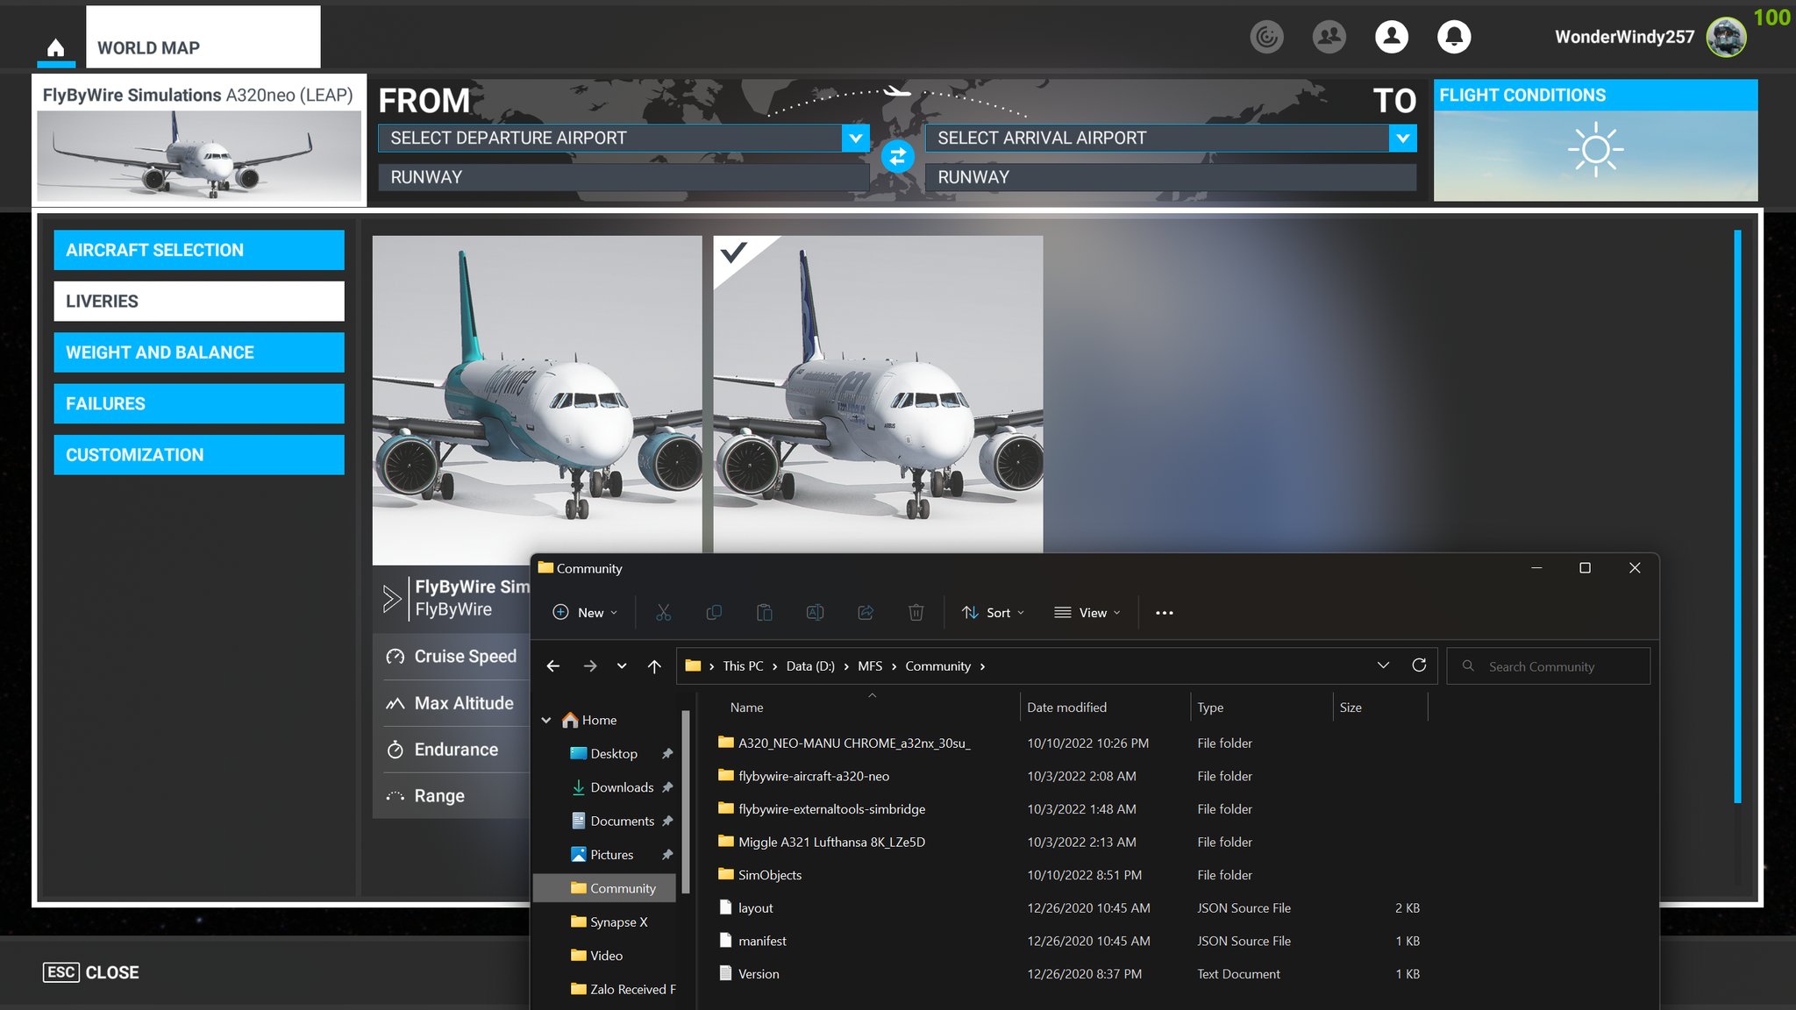Screen dimensions: 1796x1010
Task: Open the arrival airport dropdown arrow
Action: coord(1403,138)
